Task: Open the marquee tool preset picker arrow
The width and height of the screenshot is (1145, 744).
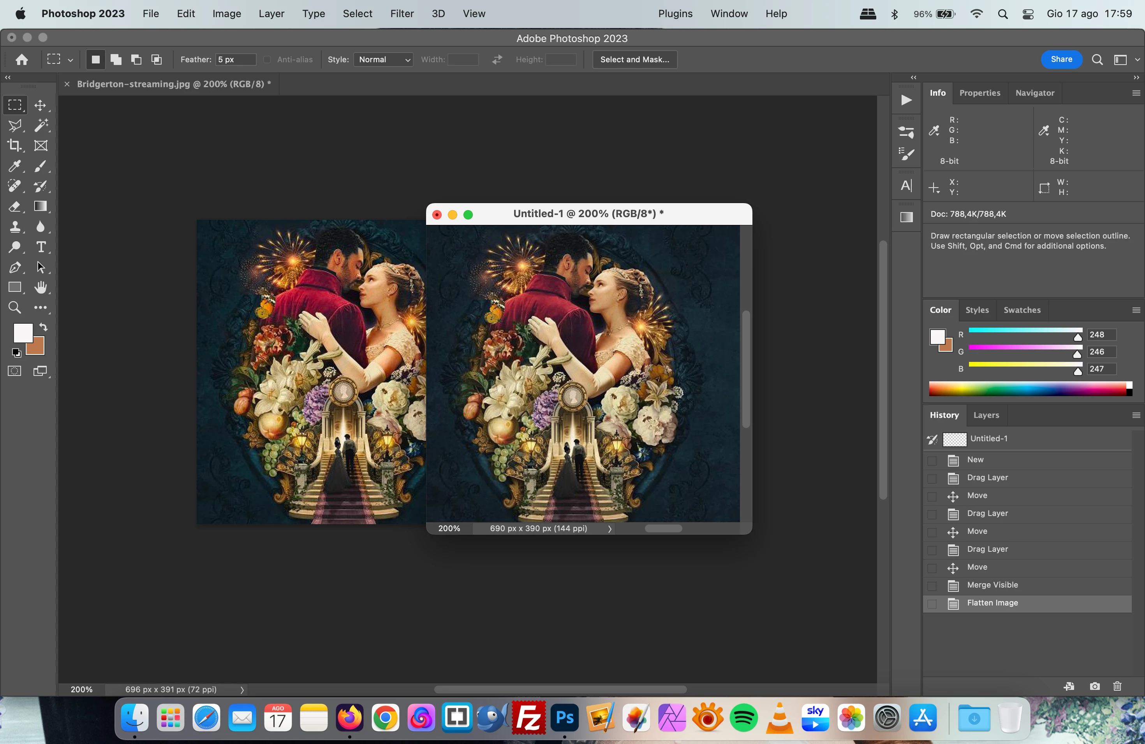Action: coord(70,60)
